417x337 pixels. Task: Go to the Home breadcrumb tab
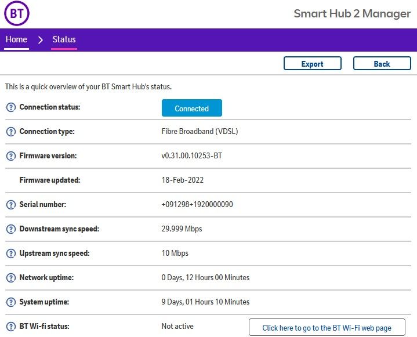click(16, 39)
